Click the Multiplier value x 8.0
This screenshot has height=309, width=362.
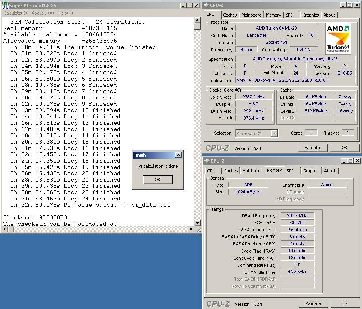click(253, 104)
